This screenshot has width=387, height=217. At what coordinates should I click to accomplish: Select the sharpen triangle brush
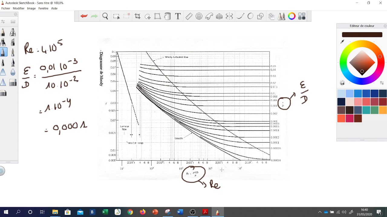pyautogui.click(x=3, y=82)
